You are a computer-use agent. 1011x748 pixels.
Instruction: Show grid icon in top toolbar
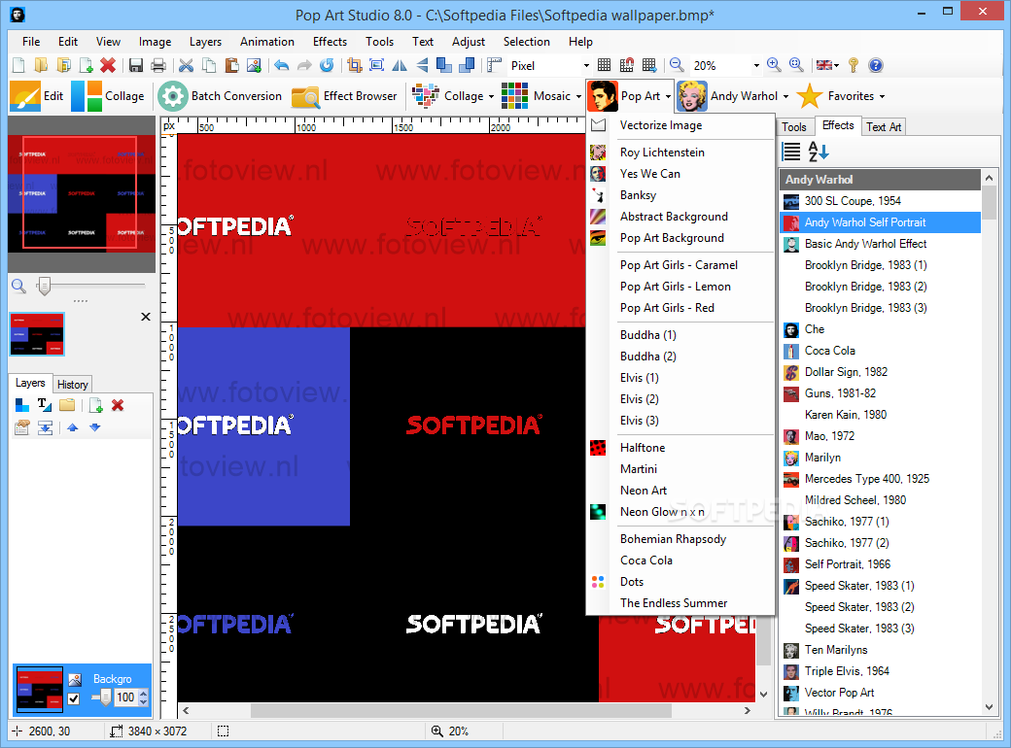(604, 65)
